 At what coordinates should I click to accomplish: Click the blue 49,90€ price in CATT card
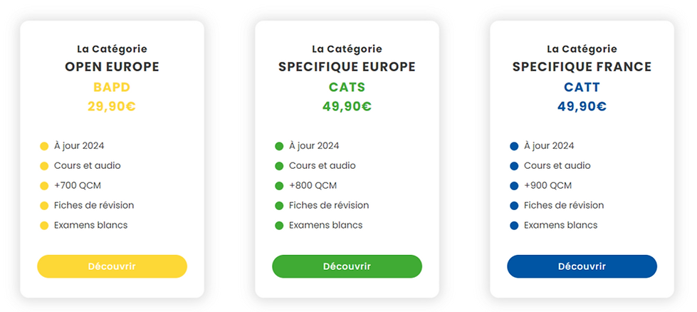tap(582, 107)
